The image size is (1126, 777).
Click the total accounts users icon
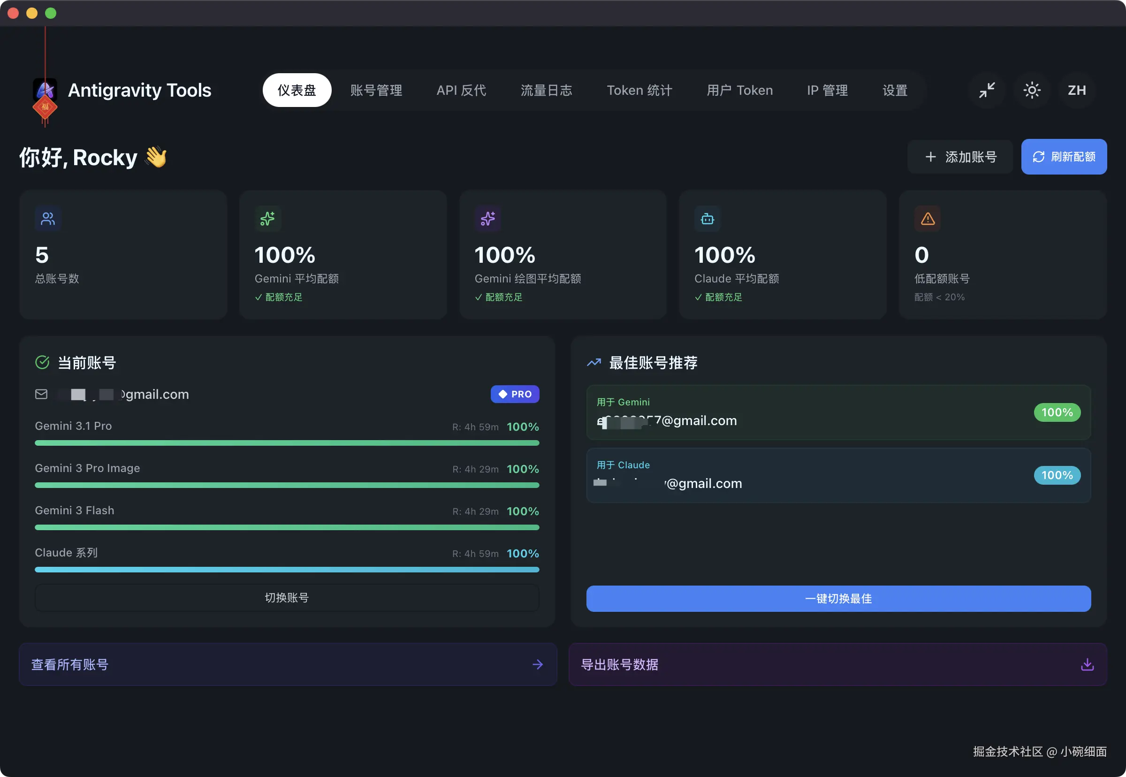(x=48, y=219)
